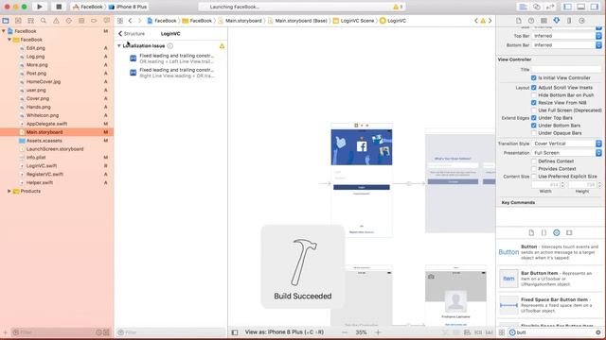The height and width of the screenshot is (340, 606).
Task: Open the Issue navigator warning icon
Action: tap(56, 21)
